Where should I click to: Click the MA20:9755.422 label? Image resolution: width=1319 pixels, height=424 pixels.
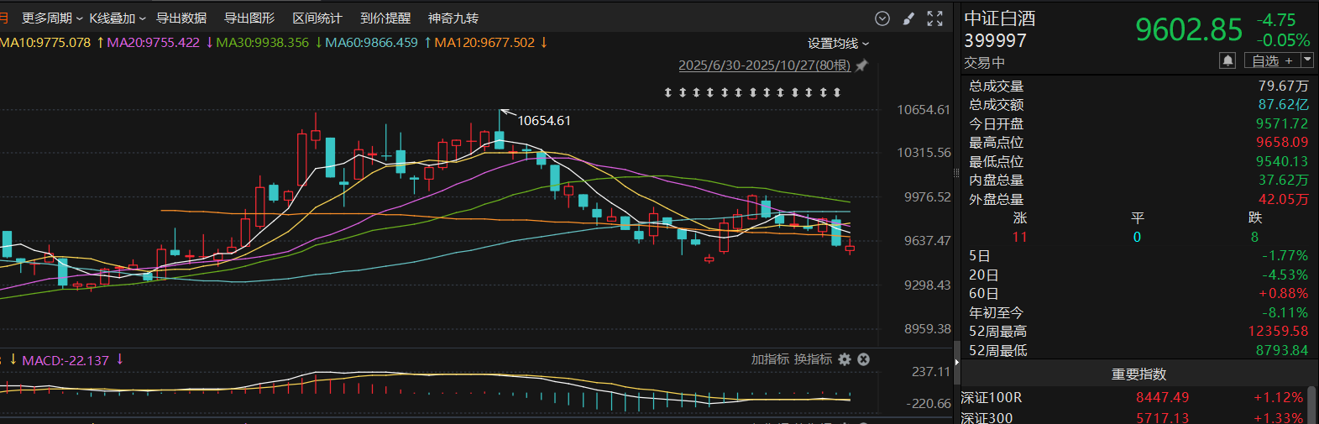click(x=153, y=43)
